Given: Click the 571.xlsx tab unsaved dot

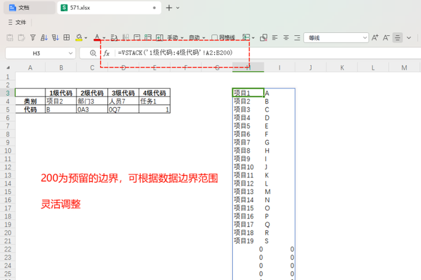Looking at the screenshot, I should (x=155, y=8).
